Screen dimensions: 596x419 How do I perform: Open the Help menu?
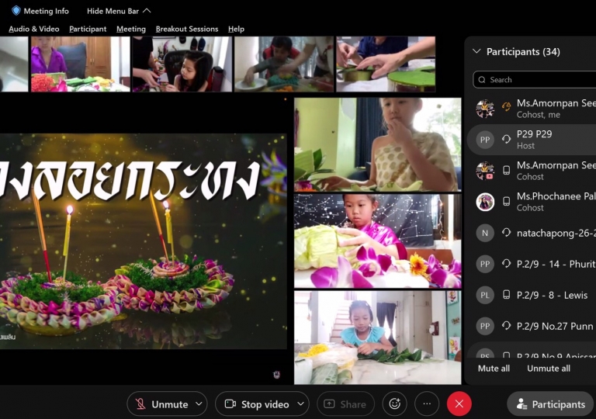pos(236,29)
